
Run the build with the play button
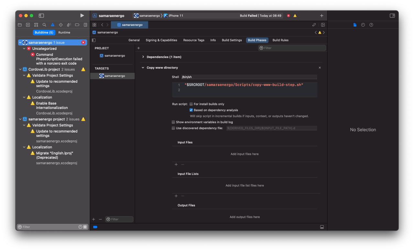pos(82,16)
